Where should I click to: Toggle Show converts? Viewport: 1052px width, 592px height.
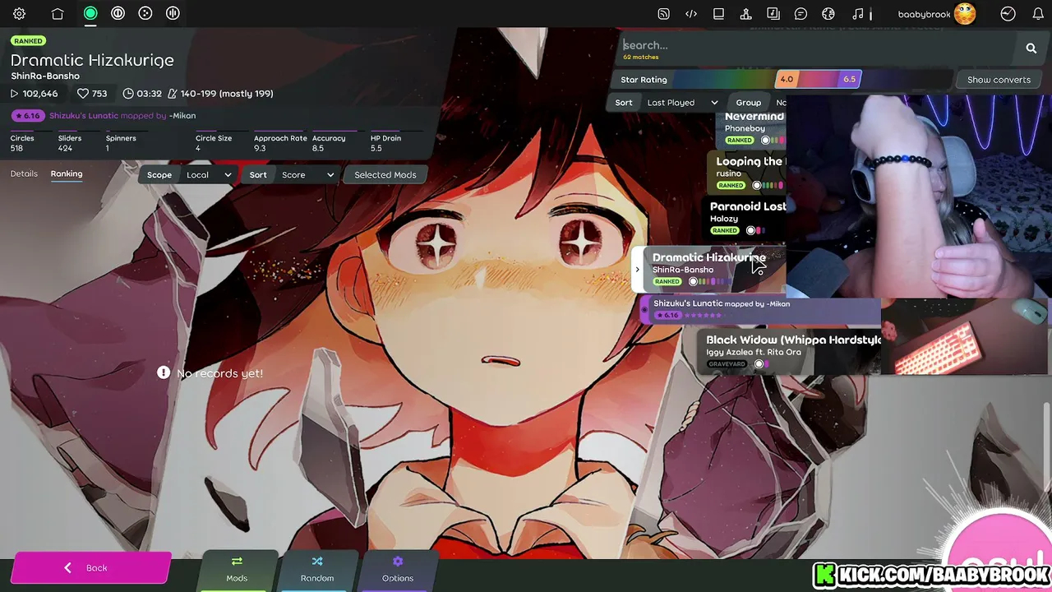click(999, 80)
